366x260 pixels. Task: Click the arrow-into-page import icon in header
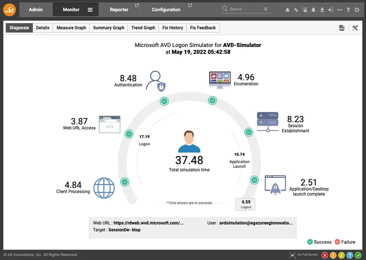(x=331, y=10)
